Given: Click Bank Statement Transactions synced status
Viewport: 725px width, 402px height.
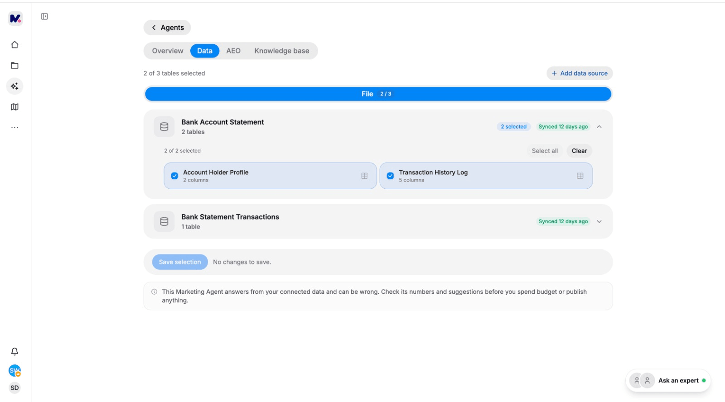Looking at the screenshot, I should (x=563, y=221).
